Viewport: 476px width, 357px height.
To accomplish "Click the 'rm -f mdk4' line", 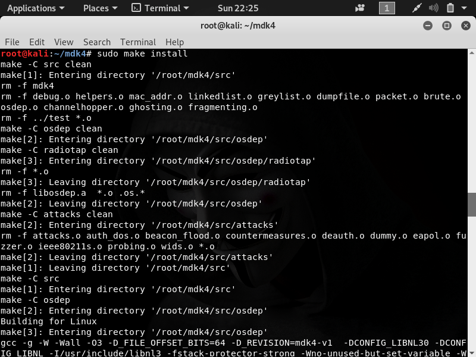I will coord(27,86).
